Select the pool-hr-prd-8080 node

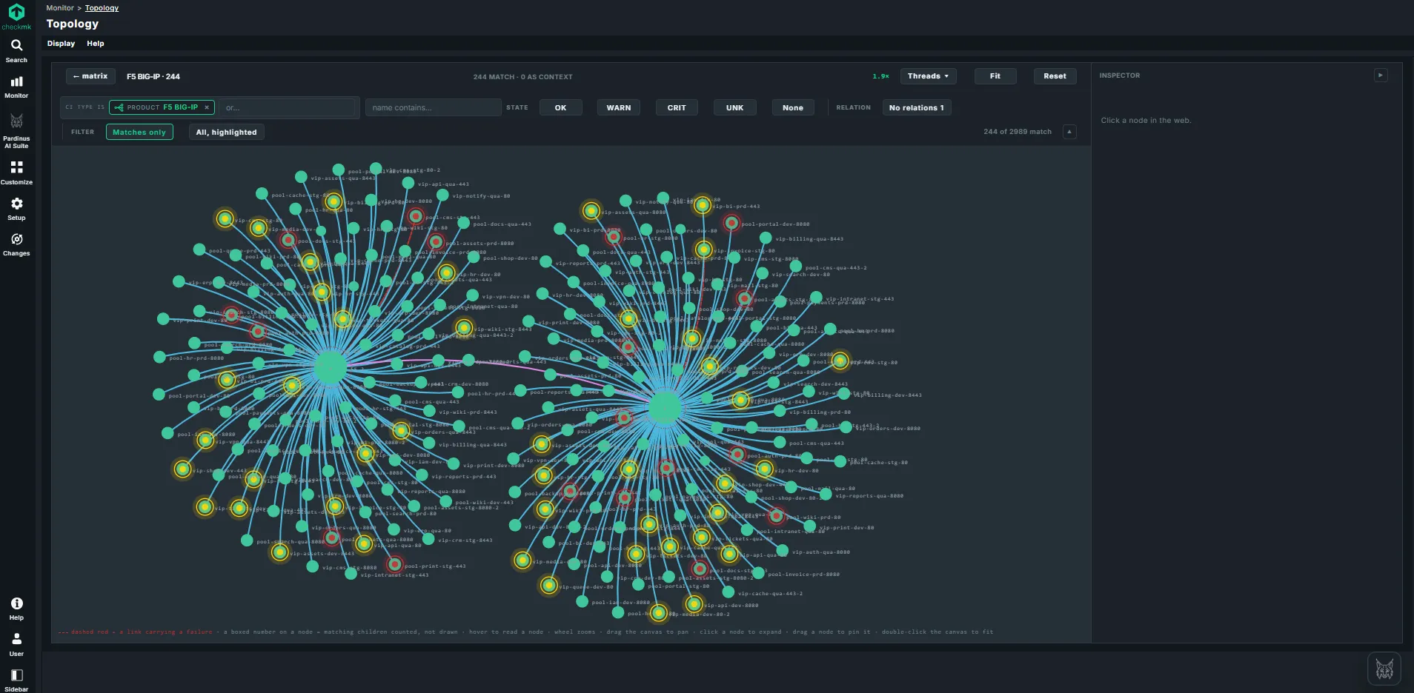pos(159,357)
